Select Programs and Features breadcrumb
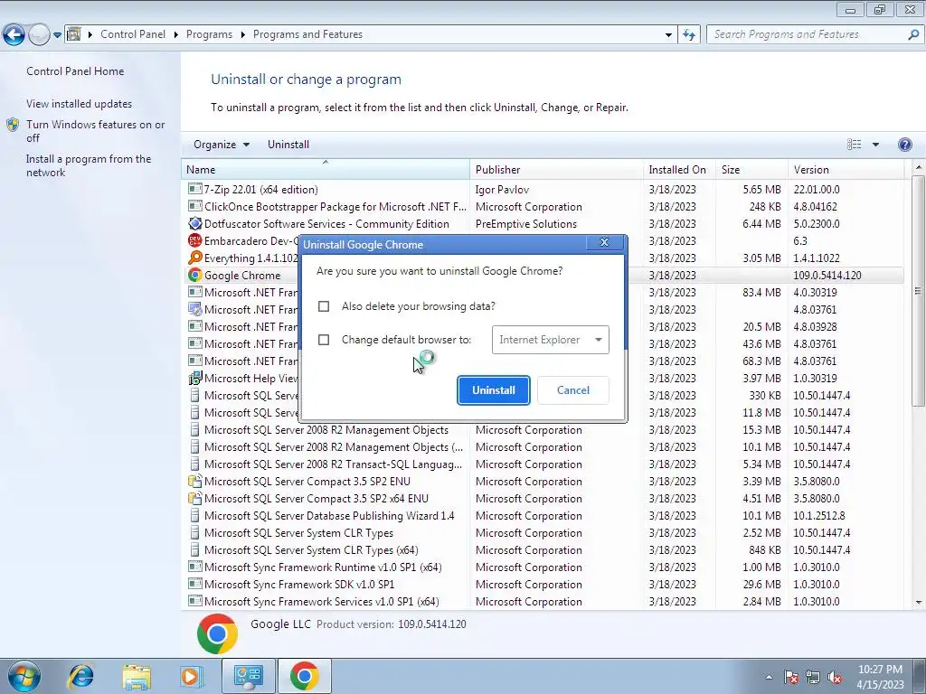 point(307,34)
